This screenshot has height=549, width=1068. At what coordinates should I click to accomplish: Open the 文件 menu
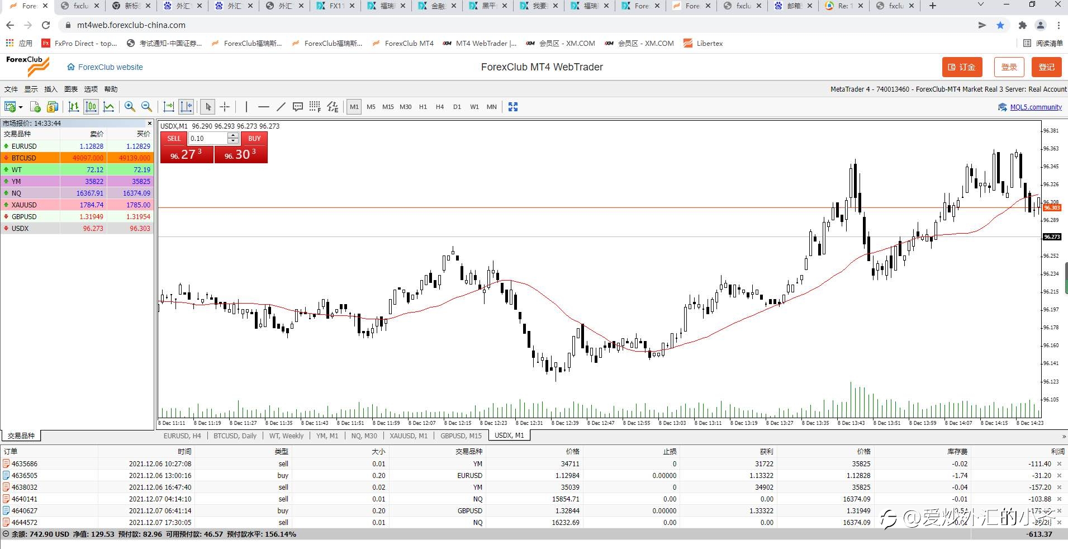pos(11,89)
